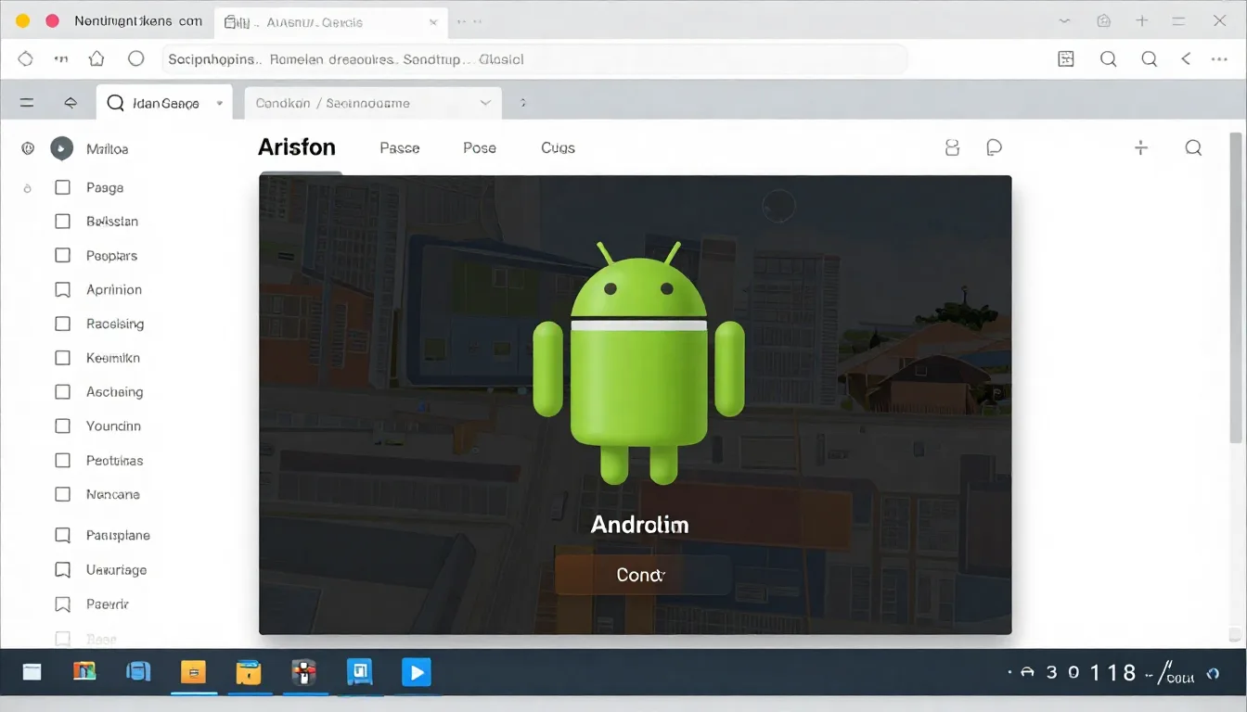
Task: Switch to the Pose tab
Action: pos(480,147)
